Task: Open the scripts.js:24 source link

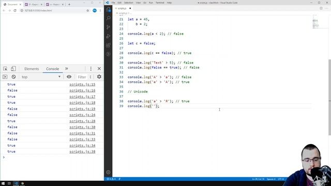Action: 82,115
